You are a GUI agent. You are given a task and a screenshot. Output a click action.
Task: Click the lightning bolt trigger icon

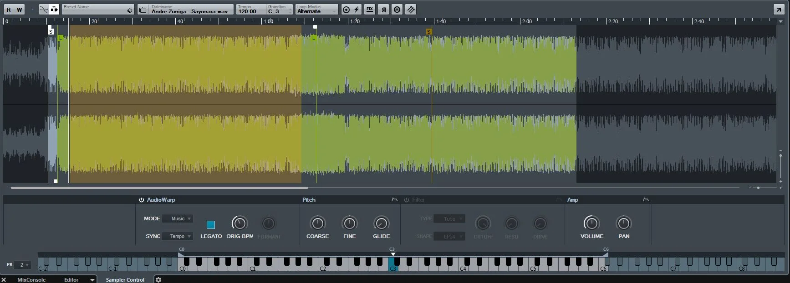tap(357, 10)
